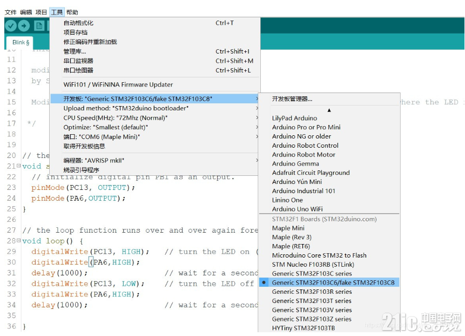Collapse setup function fold marker line 21
This screenshot has height=336, width=465.
[19, 166]
